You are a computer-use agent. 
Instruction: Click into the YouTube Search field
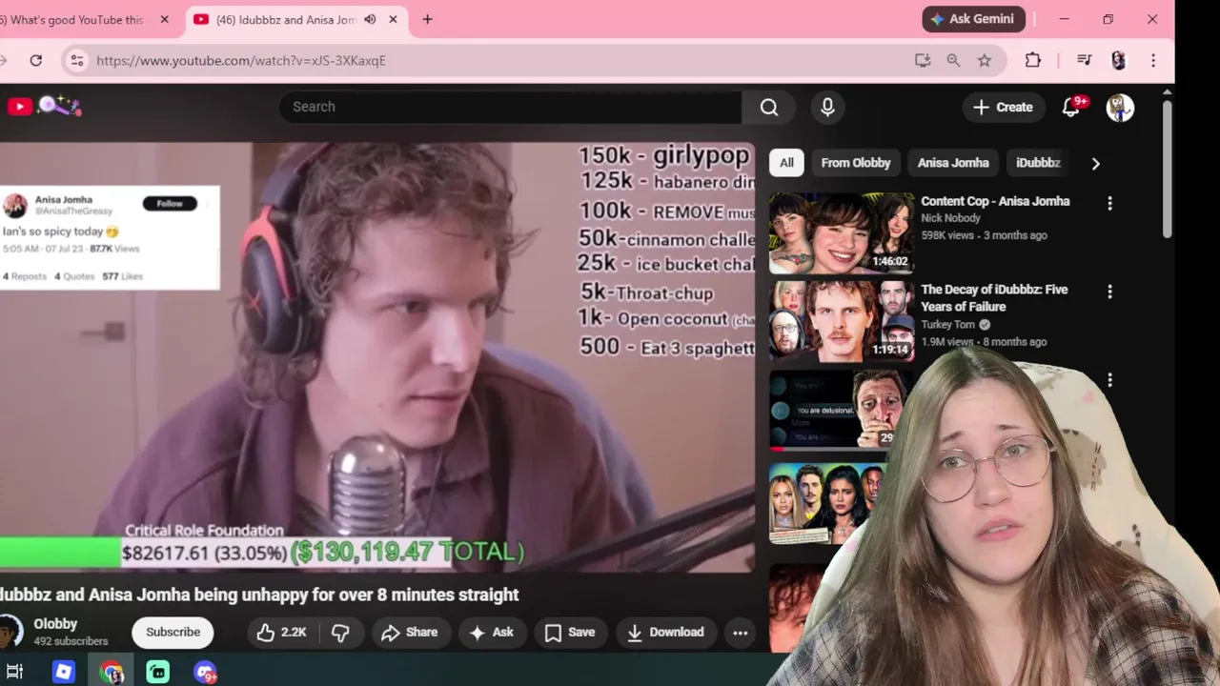[x=510, y=107]
